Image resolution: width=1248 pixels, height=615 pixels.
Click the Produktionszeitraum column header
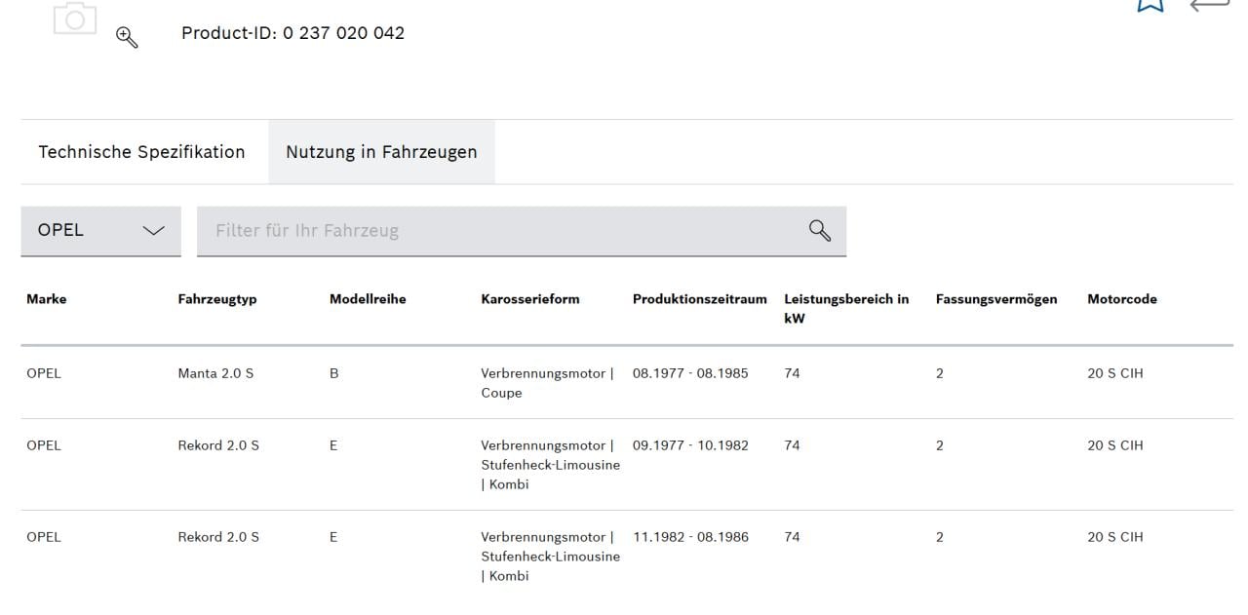pos(699,299)
